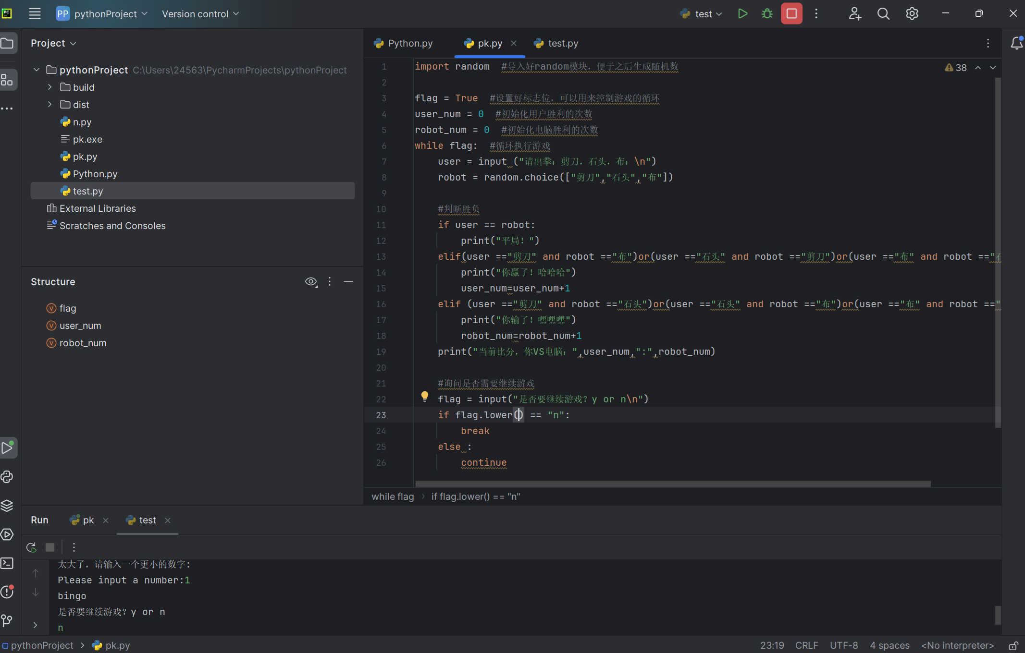Click the CRLF line separator label

pos(806,646)
